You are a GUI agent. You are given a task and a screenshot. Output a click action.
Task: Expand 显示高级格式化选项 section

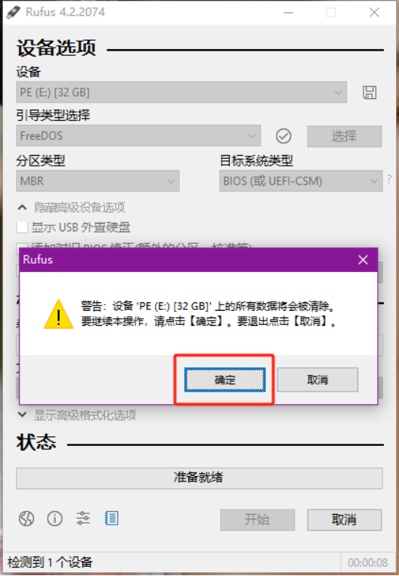[77, 415]
